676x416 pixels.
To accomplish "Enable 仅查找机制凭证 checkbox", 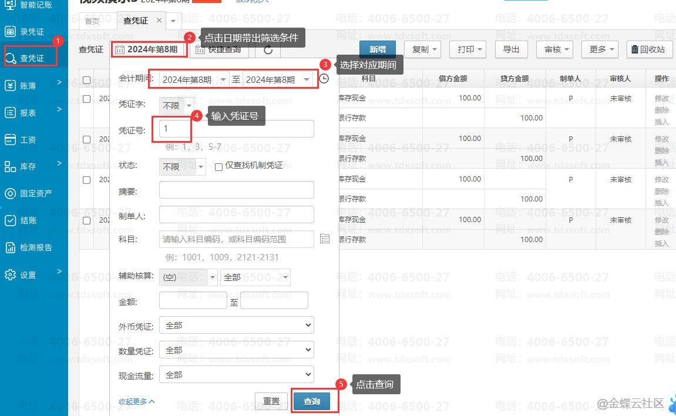I will [218, 167].
